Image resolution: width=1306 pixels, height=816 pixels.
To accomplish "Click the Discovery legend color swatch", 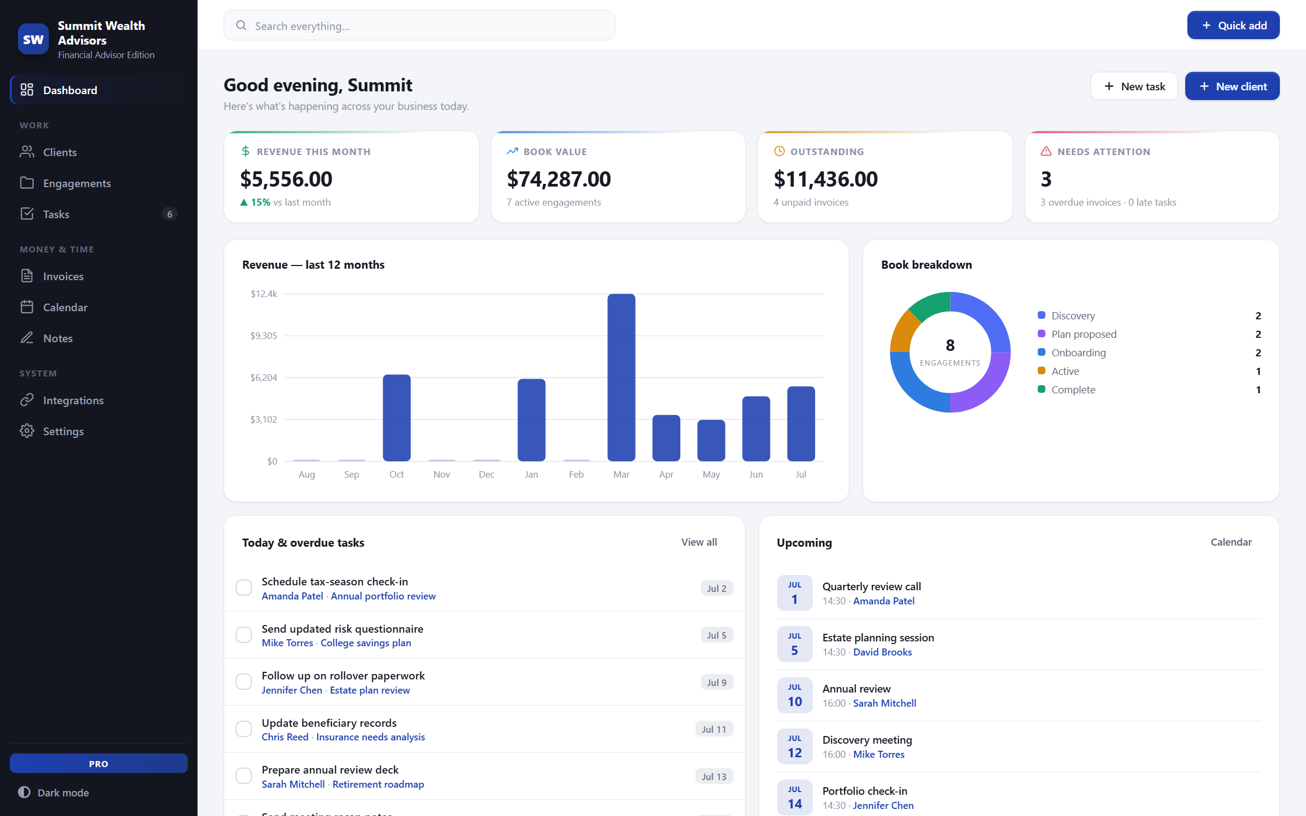I will pyautogui.click(x=1042, y=315).
